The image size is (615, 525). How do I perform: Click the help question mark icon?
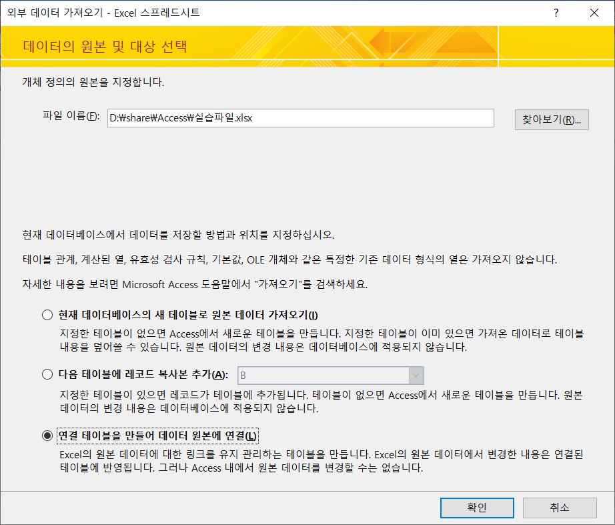[556, 13]
